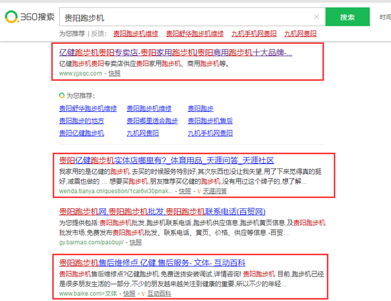Image resolution: width=391 pixels, height=301 pixels.
Task: Click the 天涯问答 verified link
Action: pyautogui.click(x=215, y=191)
